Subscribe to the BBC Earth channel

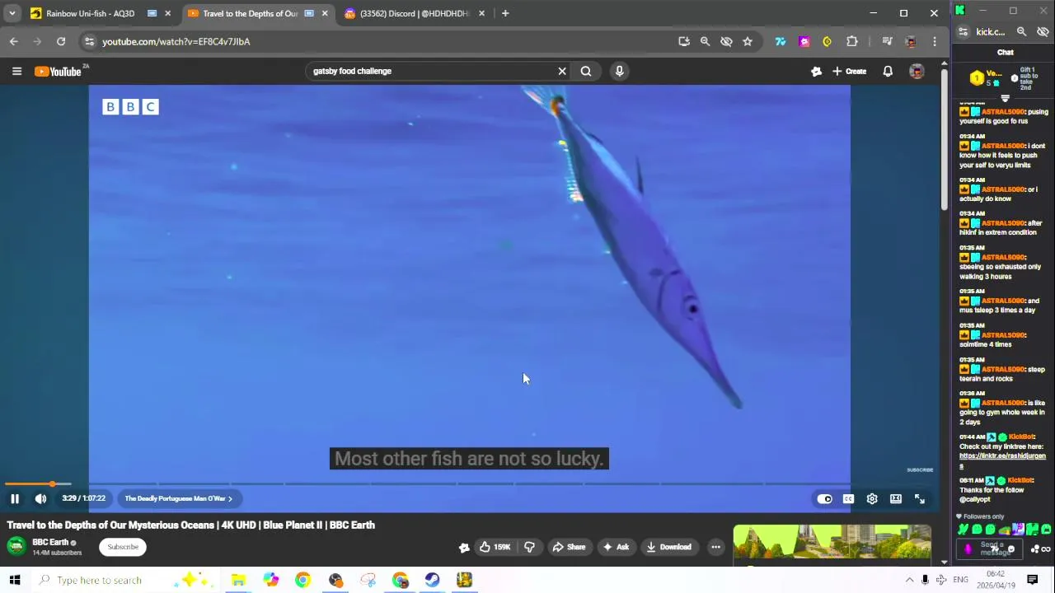tap(123, 547)
